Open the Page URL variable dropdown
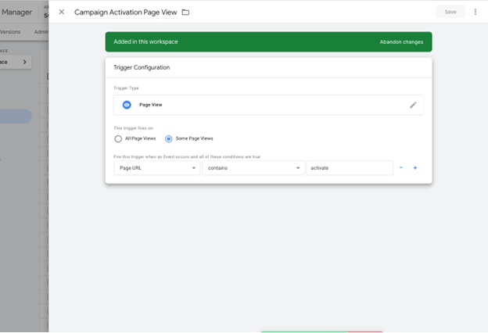The height and width of the screenshot is (333, 488). 157,168
